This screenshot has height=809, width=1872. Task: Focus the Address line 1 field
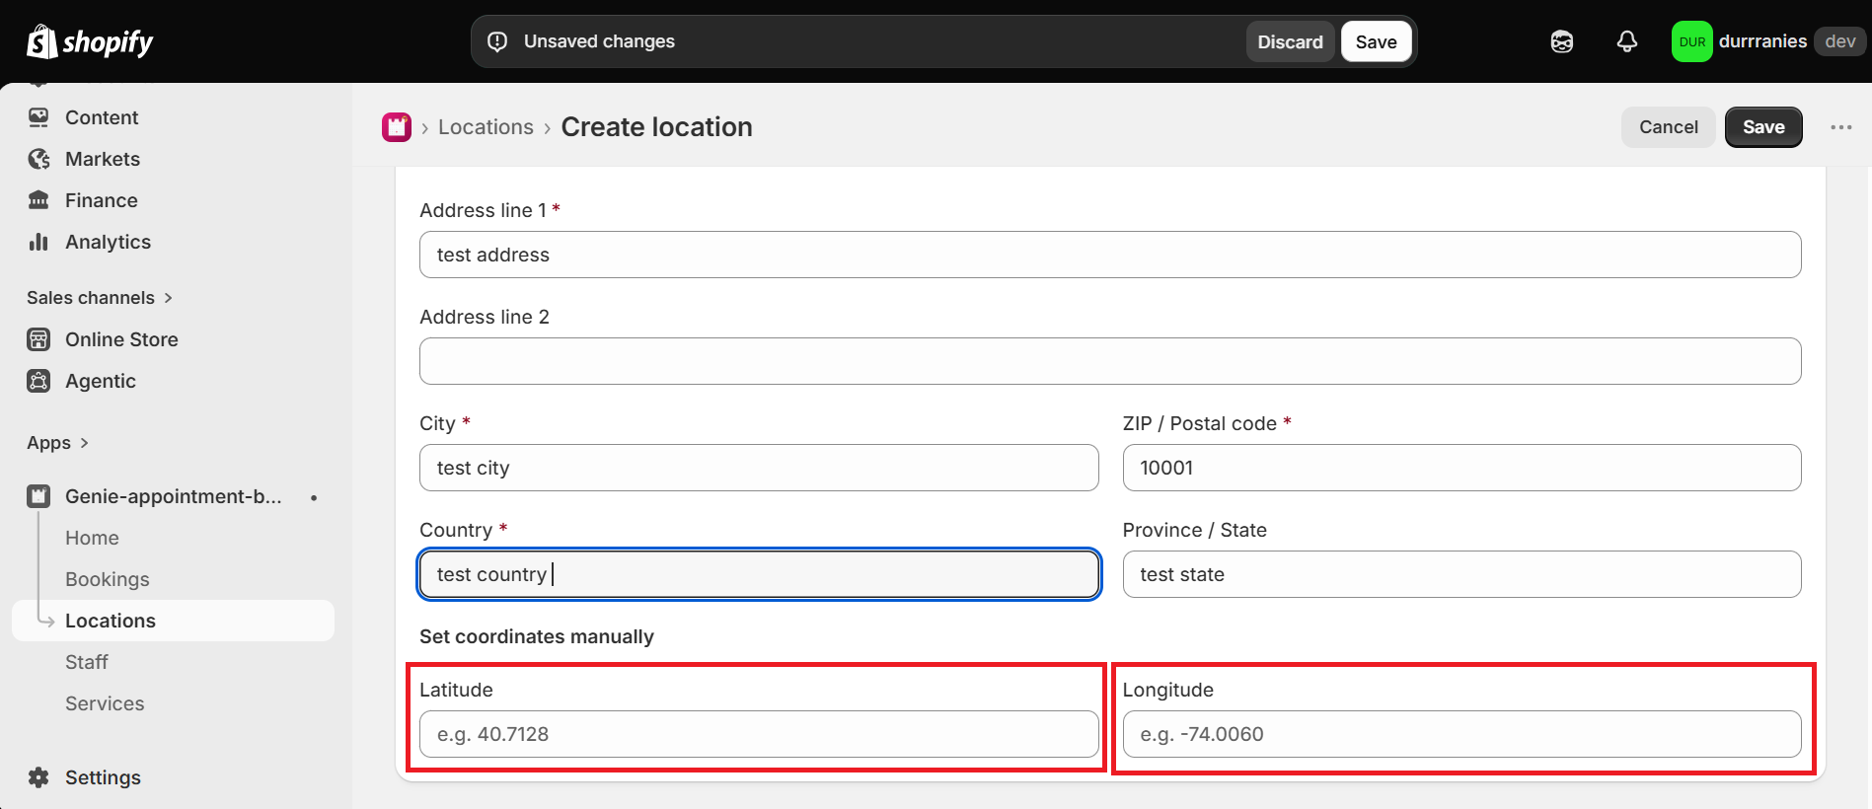[x=1110, y=255]
